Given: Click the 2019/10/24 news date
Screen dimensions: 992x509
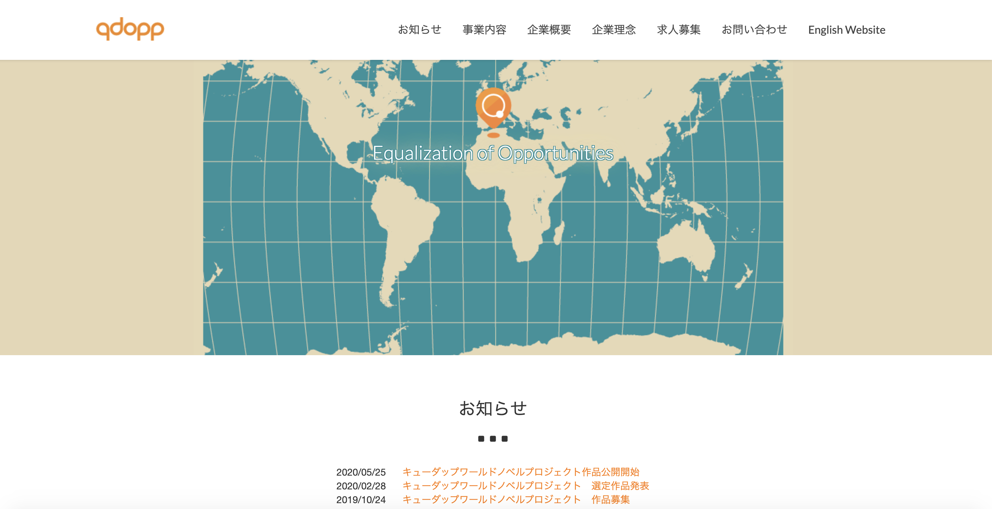Looking at the screenshot, I should [361, 500].
